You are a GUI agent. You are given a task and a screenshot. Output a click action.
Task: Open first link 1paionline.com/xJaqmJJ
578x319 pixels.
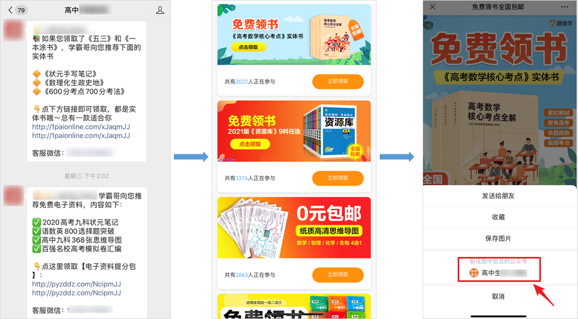(81, 127)
